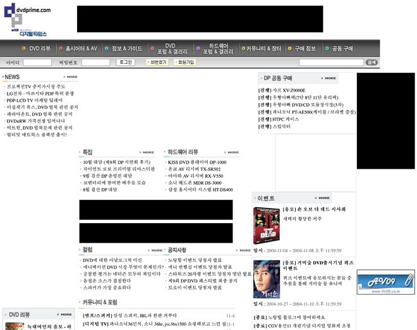Open column 'DVD에 대한 아날로그적 미신'
Viewport: 417px width, 330px height.
(x=112, y=260)
